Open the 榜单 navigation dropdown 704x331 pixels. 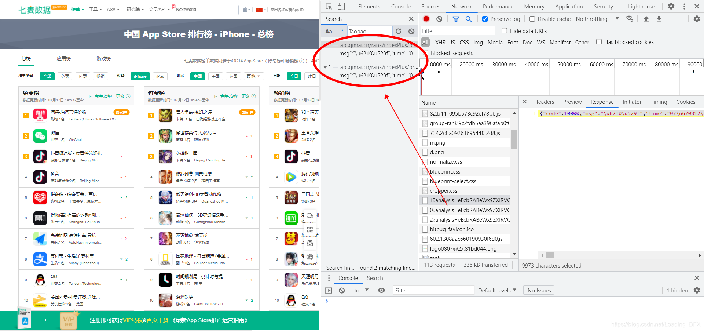pyautogui.click(x=77, y=9)
